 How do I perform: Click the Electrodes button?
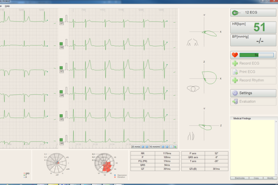tap(240, 178)
